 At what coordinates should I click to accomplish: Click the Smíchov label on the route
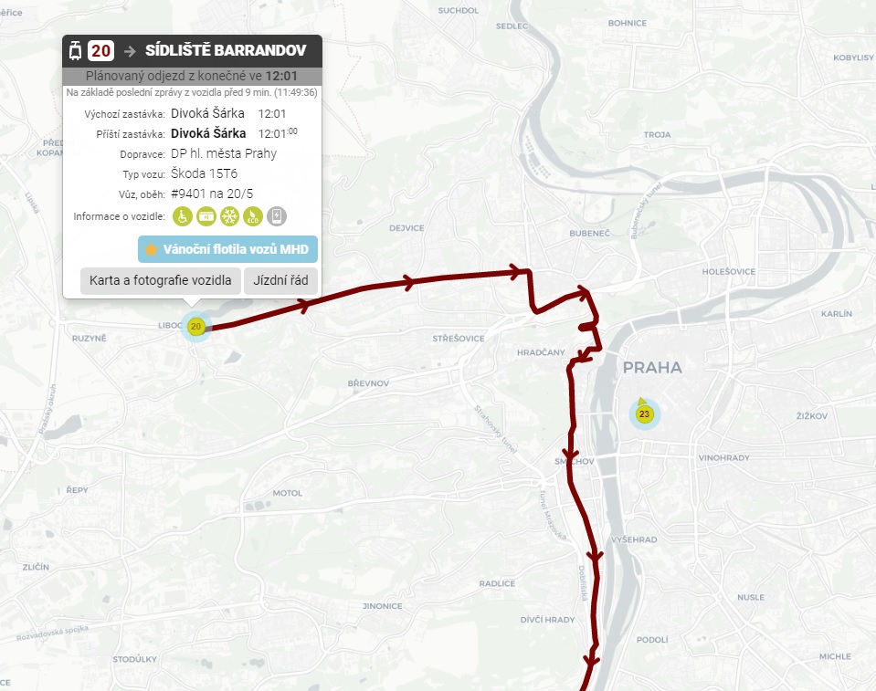[575, 461]
